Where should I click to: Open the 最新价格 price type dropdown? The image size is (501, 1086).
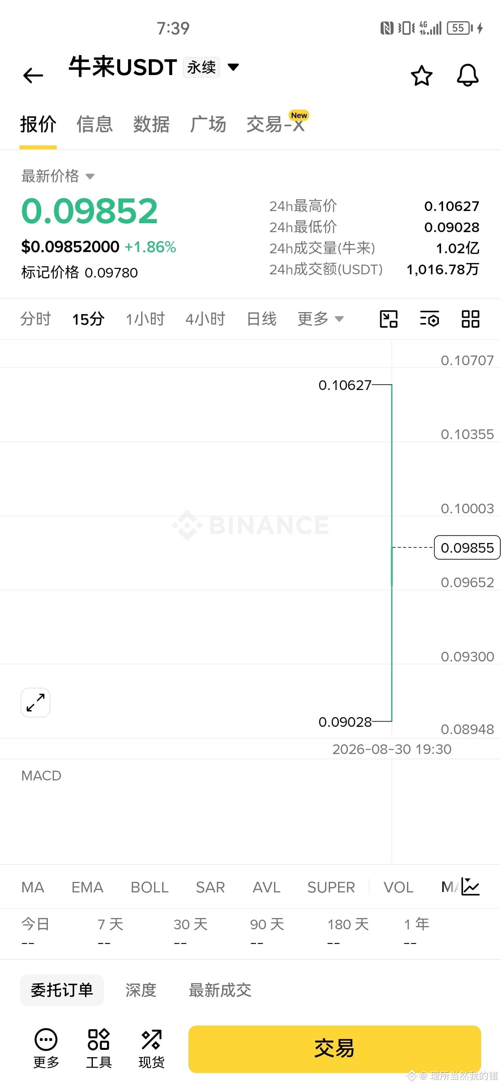pyautogui.click(x=58, y=176)
